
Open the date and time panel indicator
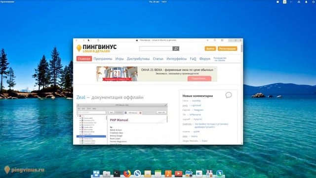tap(158, 2)
